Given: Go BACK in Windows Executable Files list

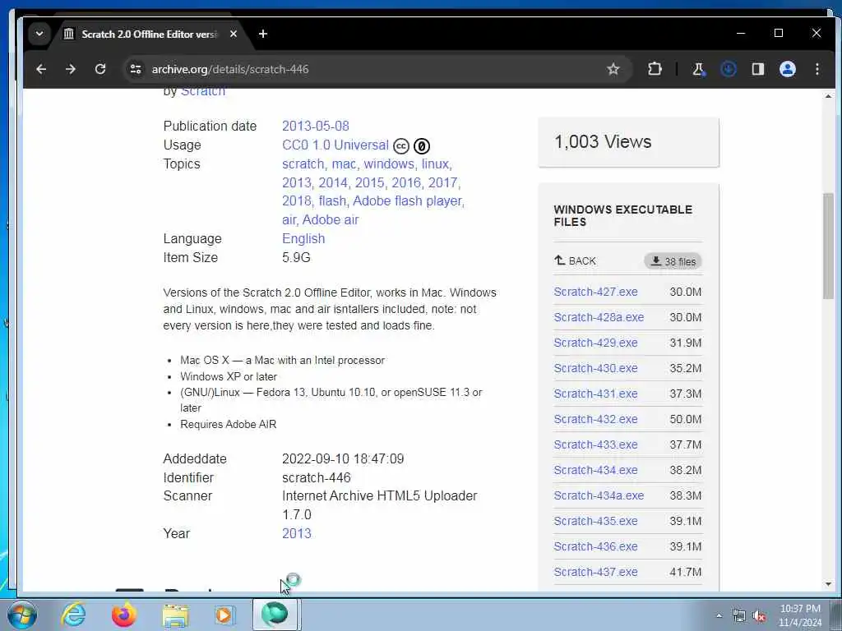Looking at the screenshot, I should [575, 261].
